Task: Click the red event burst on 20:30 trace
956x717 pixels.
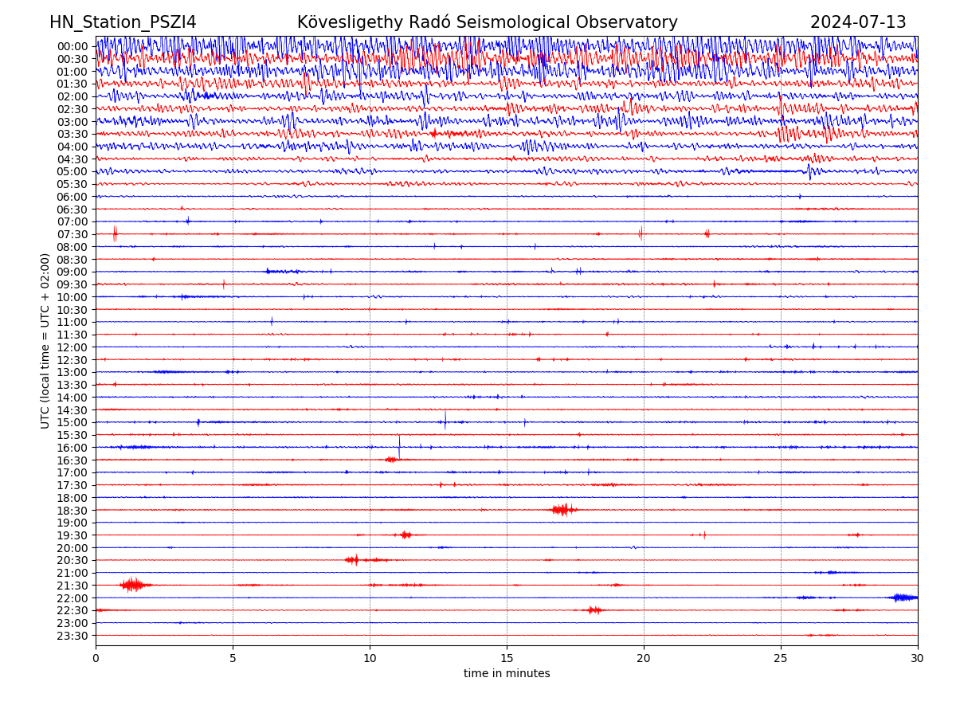Action: [353, 560]
